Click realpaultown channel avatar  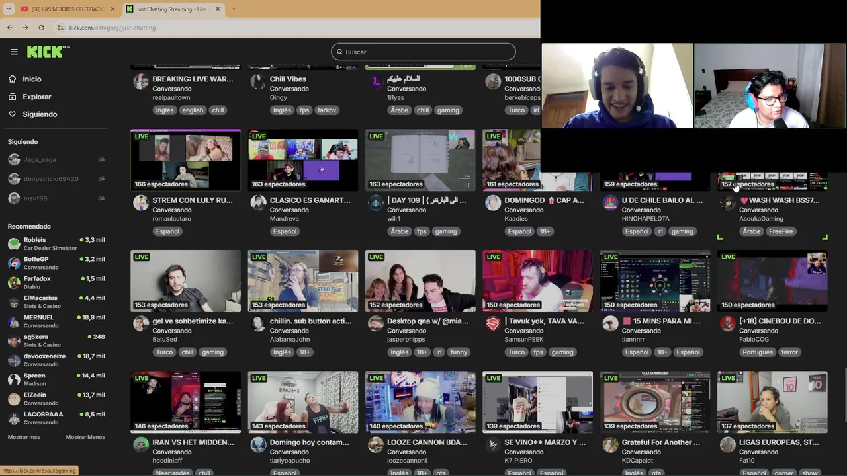point(141,81)
